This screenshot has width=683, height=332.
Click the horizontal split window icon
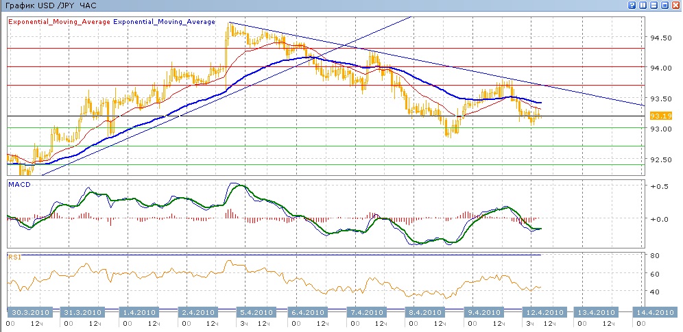coord(654,5)
